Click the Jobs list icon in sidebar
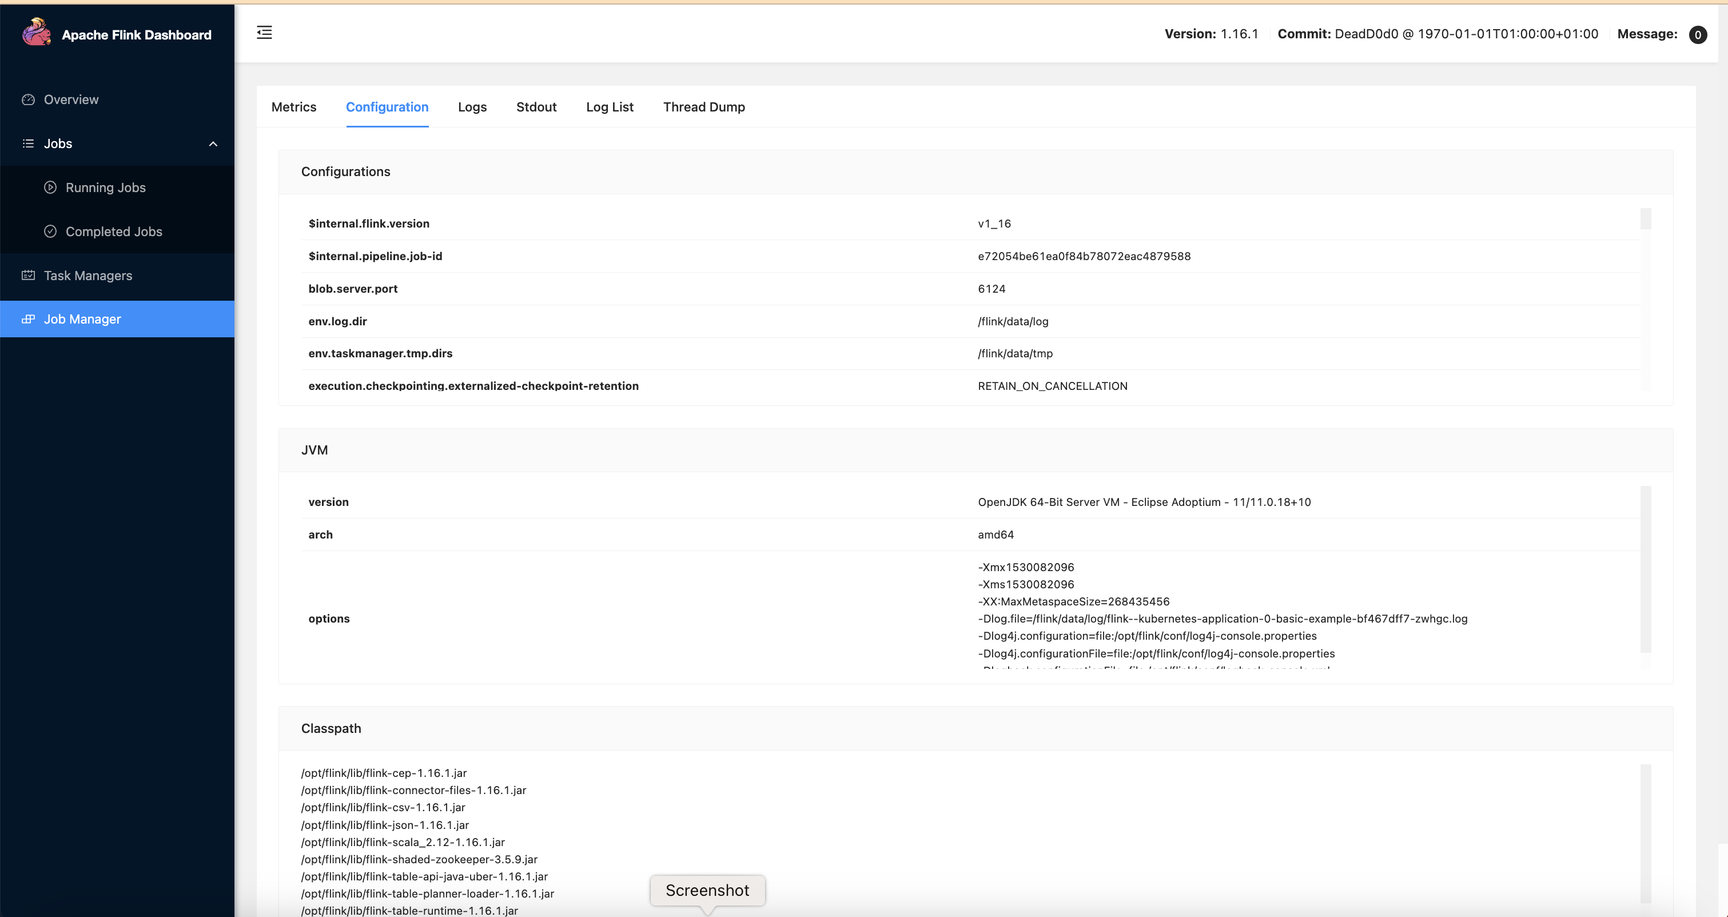Image resolution: width=1728 pixels, height=917 pixels. [27, 143]
